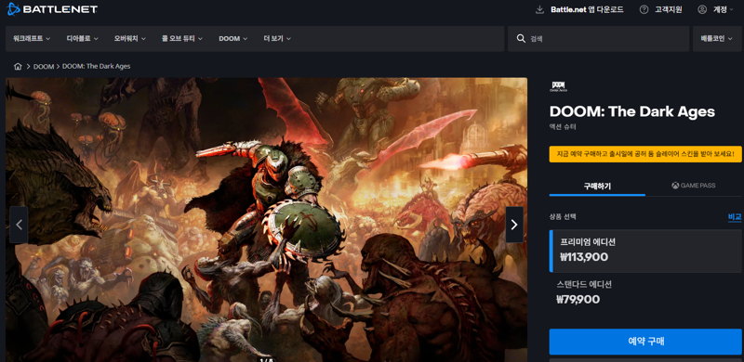
Task: Expand the 디아블로 dropdown
Action: (82, 39)
